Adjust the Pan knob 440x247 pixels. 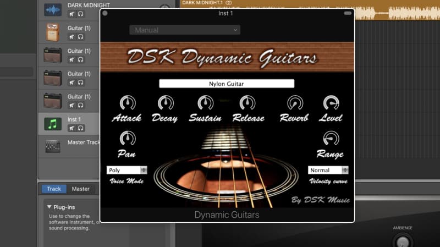pyautogui.click(x=128, y=139)
